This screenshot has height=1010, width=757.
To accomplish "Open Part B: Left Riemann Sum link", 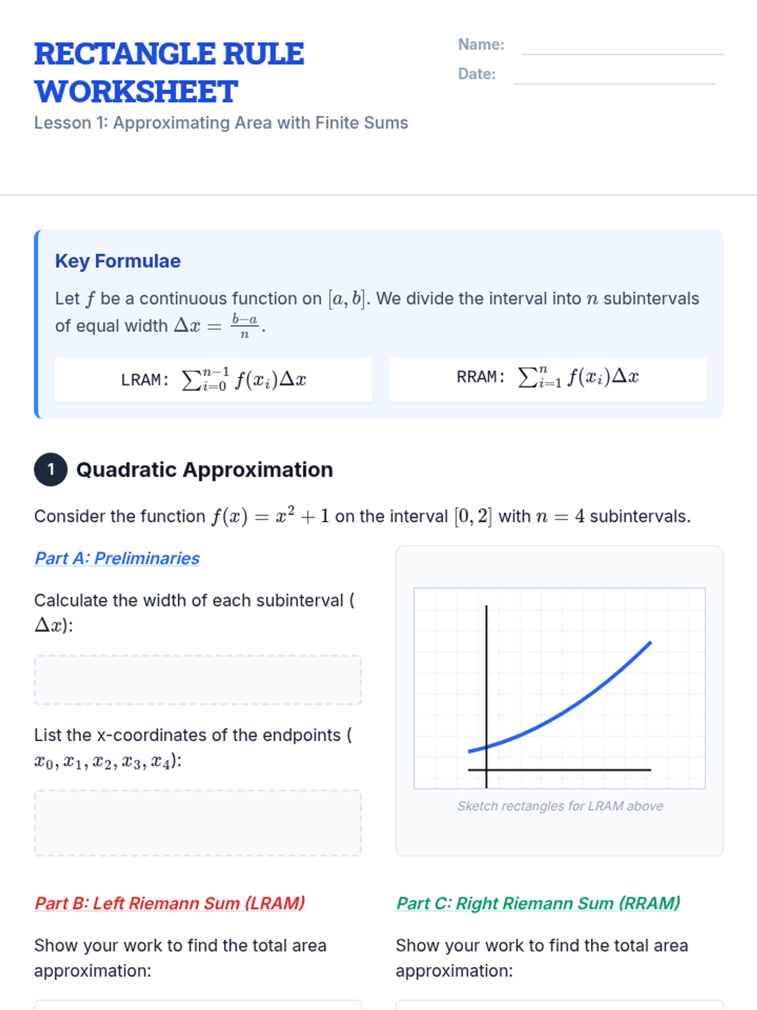I will coord(170,903).
